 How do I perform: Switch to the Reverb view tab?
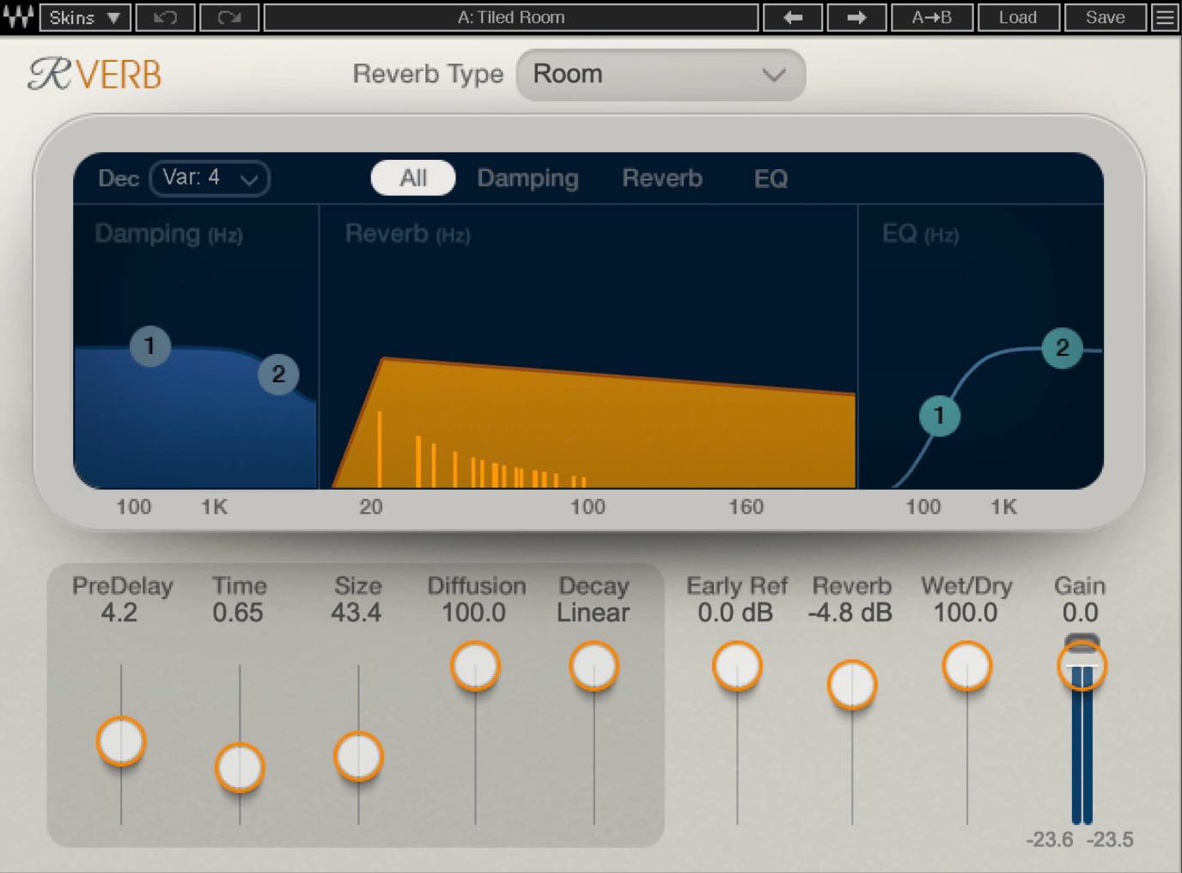click(662, 178)
